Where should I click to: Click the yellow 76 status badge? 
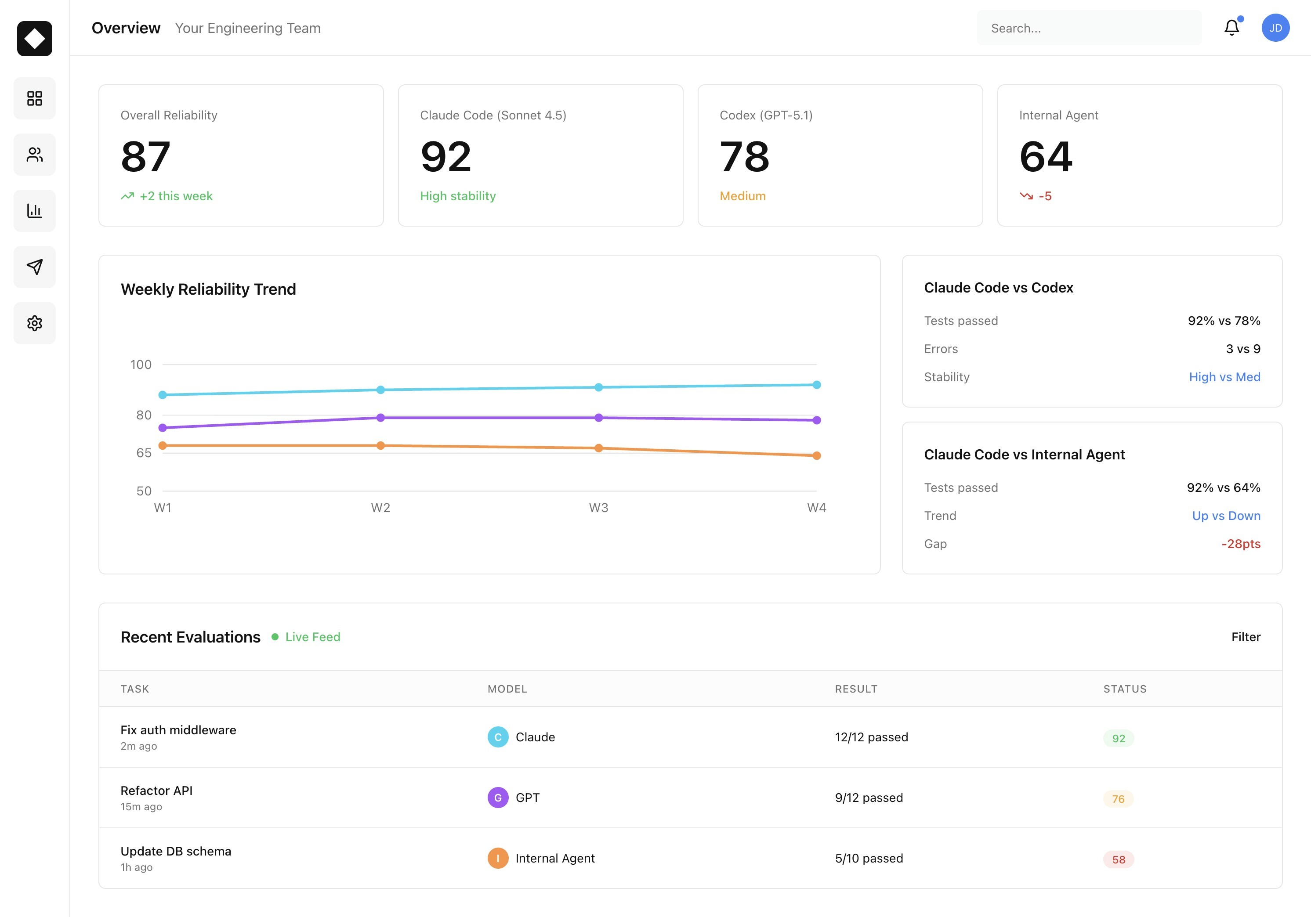point(1119,799)
